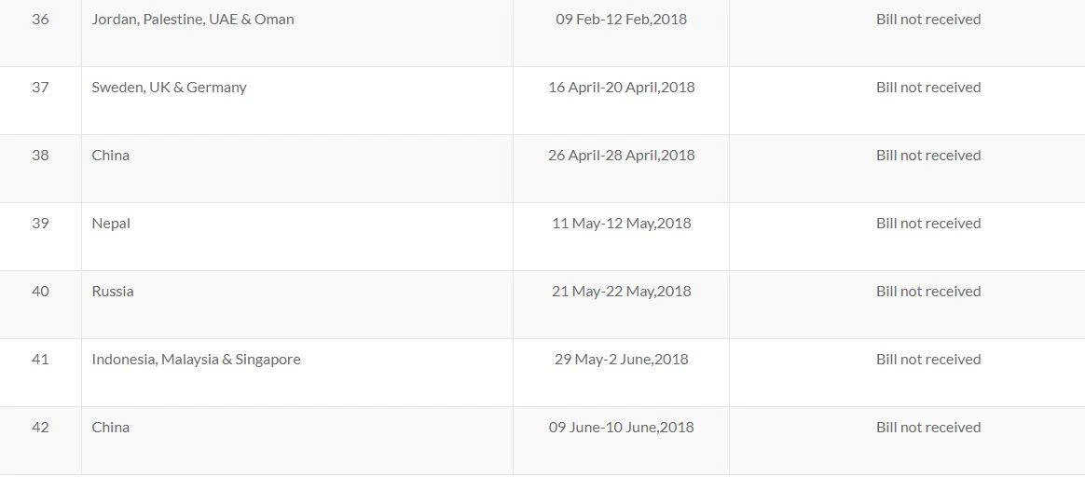Image resolution: width=1085 pixels, height=477 pixels.
Task: Click the 21 May-22 May,2018 date cell
Action: (621, 291)
